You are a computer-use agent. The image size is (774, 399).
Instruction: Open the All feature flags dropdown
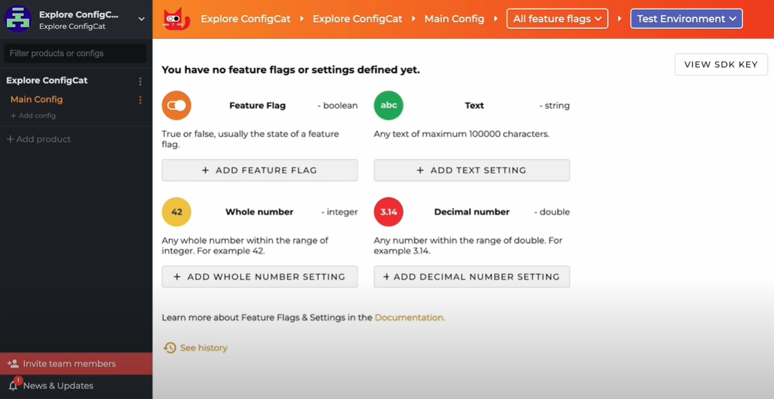557,19
